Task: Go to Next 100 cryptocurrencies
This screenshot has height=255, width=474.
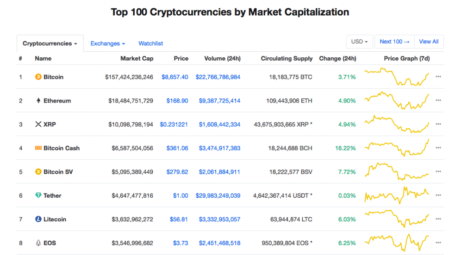Action: click(x=394, y=42)
